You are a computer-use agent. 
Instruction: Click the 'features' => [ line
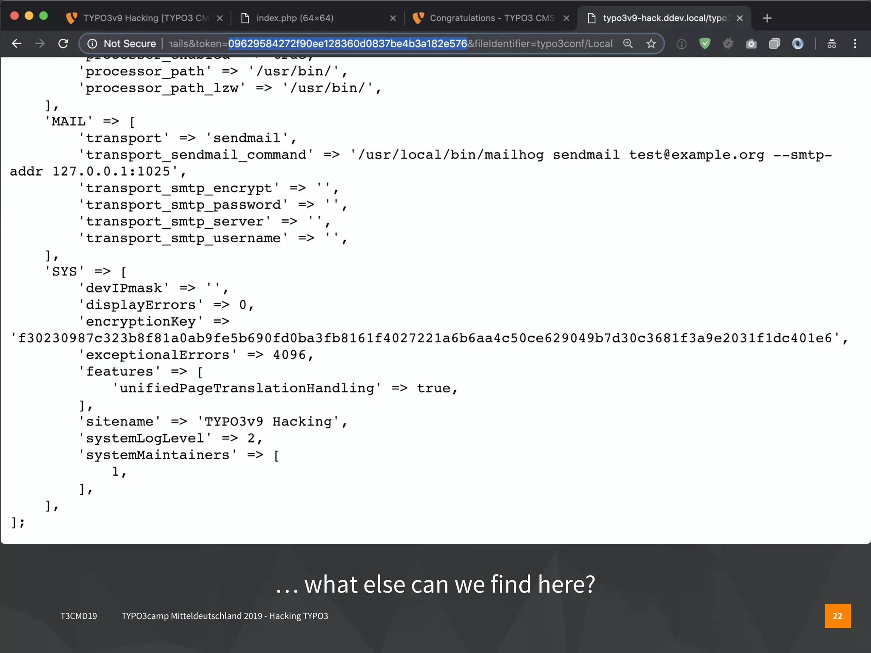[x=141, y=372]
